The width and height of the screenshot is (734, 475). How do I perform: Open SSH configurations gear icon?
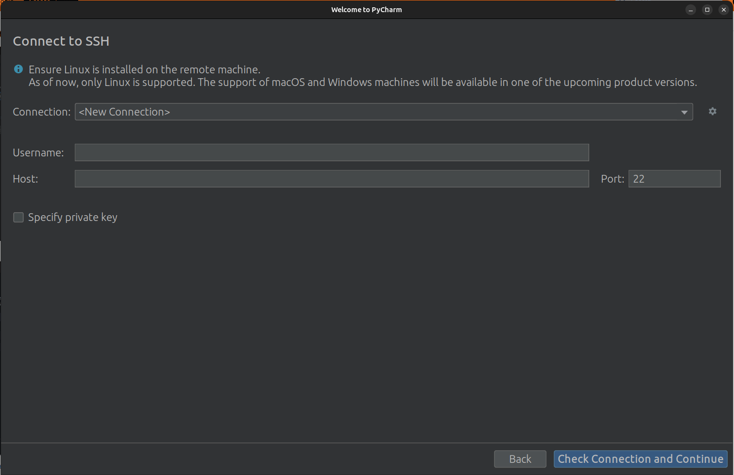pyautogui.click(x=712, y=112)
